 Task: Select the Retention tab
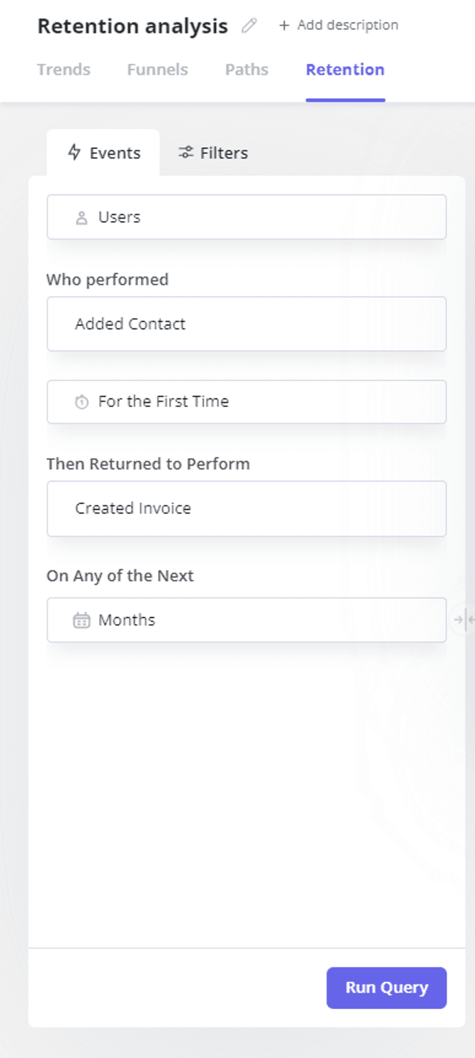pos(345,70)
